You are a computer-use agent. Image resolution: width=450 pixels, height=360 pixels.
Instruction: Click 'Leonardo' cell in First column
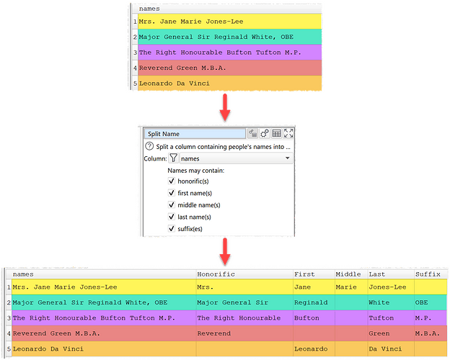pyautogui.click(x=314, y=348)
